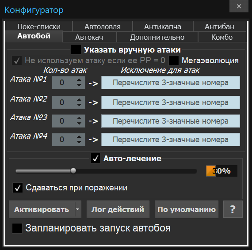Focus the Атака №4 exclusion numbers field
Viewport: 252px width, 250px height.
171,140
